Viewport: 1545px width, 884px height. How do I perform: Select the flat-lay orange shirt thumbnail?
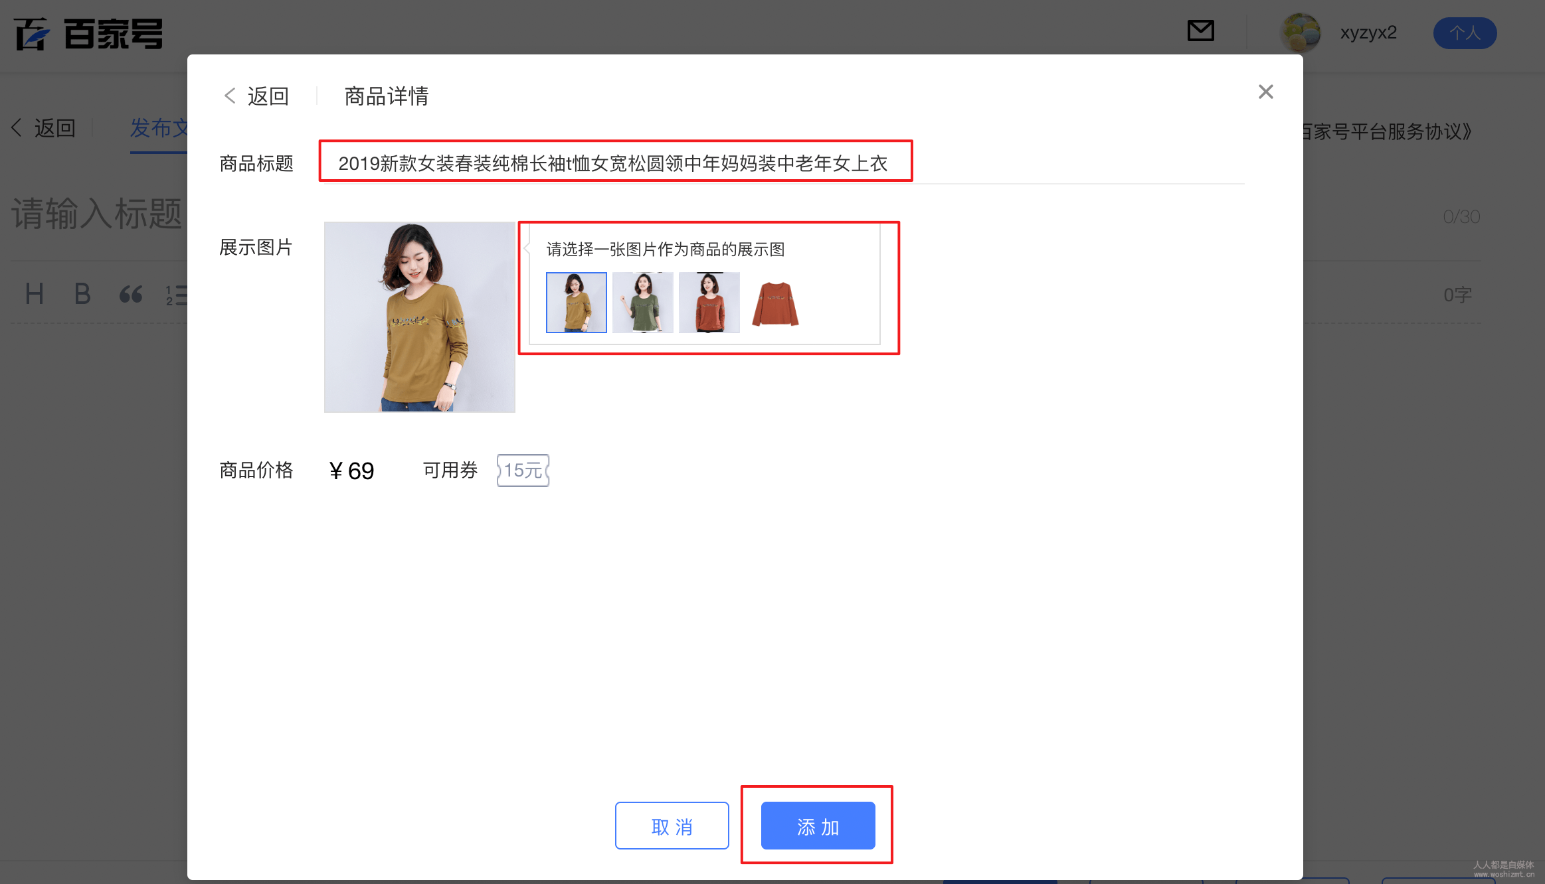pyautogui.click(x=775, y=303)
